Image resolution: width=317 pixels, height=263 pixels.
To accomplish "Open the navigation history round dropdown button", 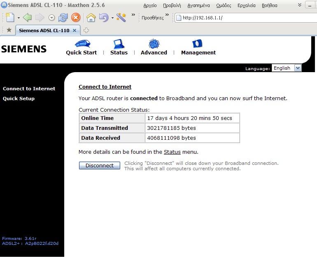I will (x=52, y=18).
